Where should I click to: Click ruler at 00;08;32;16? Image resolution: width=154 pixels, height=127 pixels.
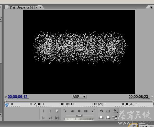pos(130,104)
